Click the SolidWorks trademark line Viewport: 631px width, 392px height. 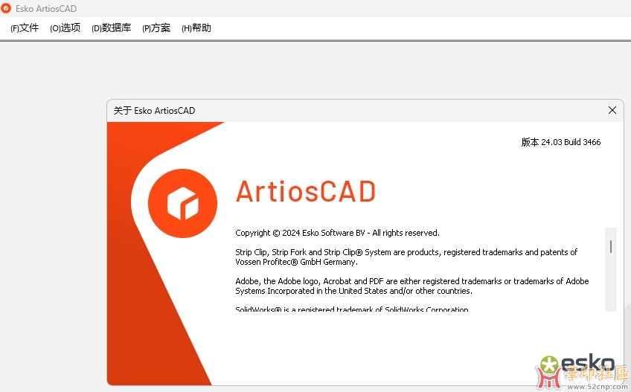tap(352, 309)
